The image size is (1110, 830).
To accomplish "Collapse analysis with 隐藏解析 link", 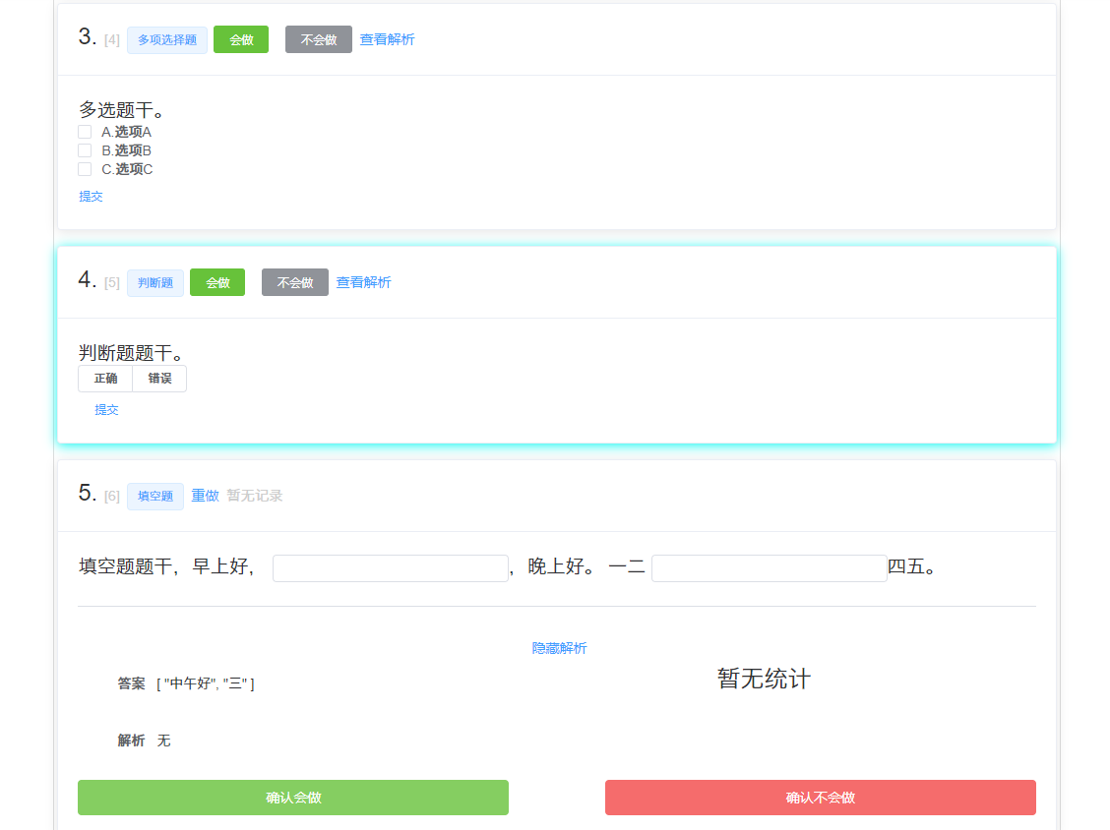I will [559, 648].
